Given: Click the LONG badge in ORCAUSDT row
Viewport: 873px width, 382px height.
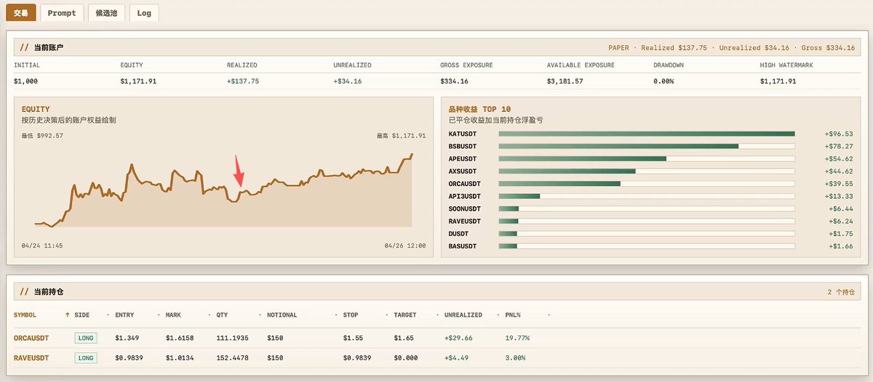Looking at the screenshot, I should pos(85,338).
